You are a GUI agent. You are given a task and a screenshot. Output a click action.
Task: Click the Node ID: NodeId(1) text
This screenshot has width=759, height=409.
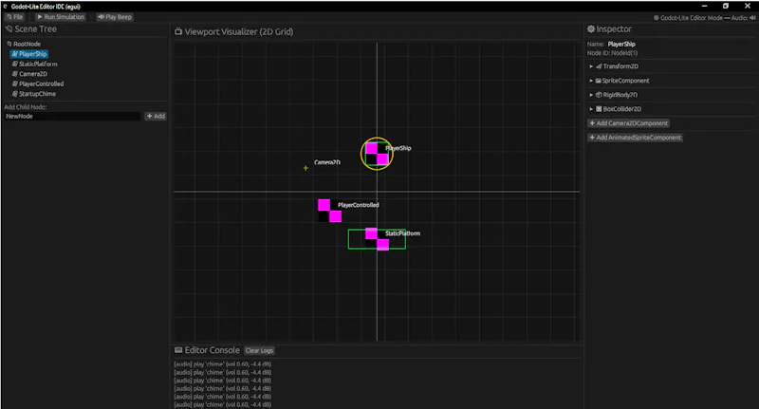click(612, 53)
